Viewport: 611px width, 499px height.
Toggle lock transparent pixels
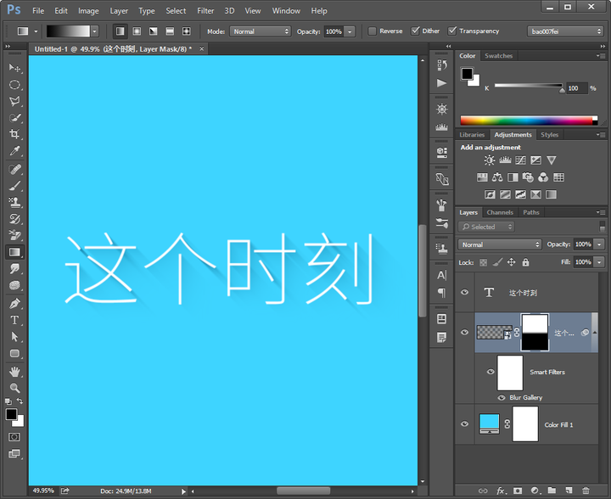[x=483, y=262]
